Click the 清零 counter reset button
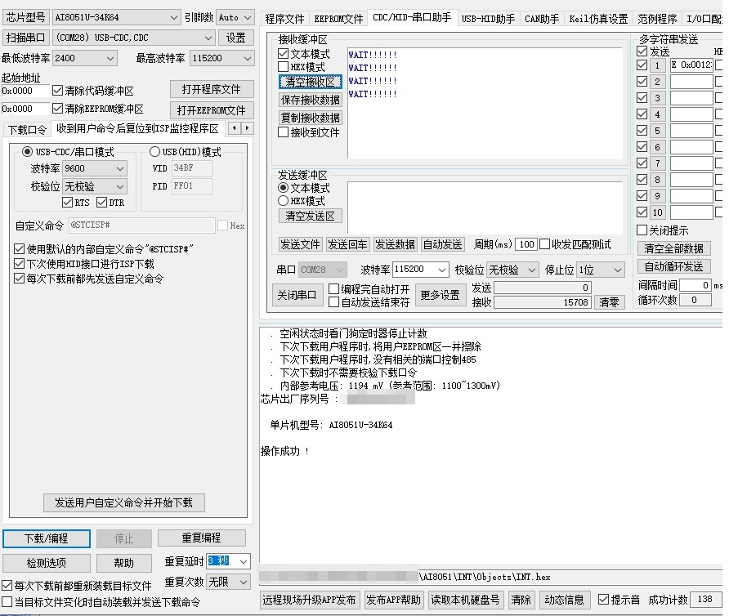This screenshot has height=616, width=729. coord(609,302)
